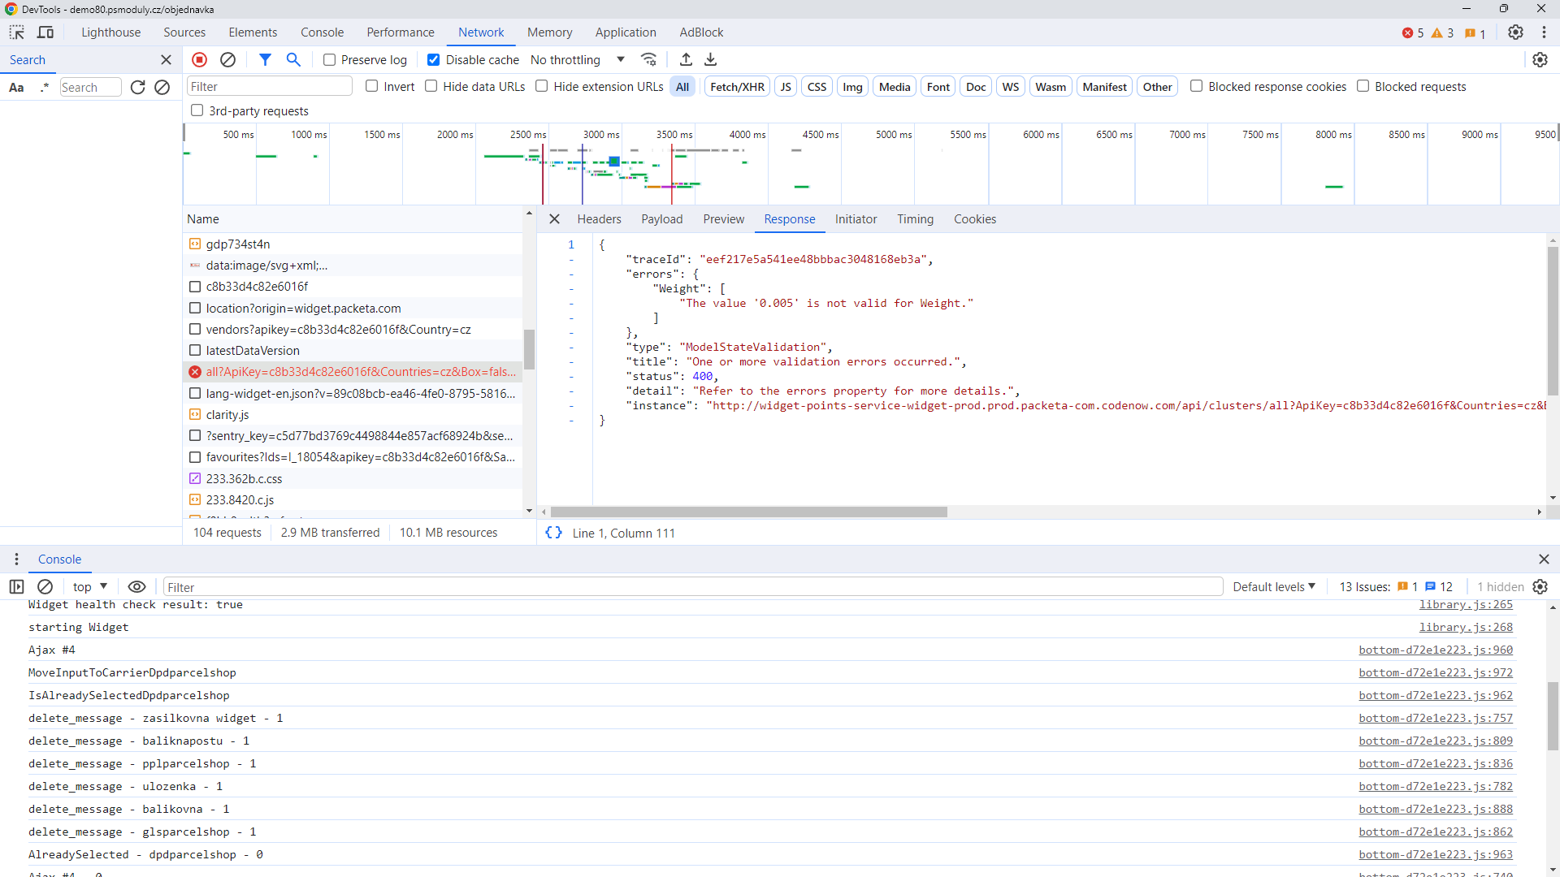Image resolution: width=1560 pixels, height=877 pixels.
Task: Enable the Preserve log checkbox
Action: click(x=329, y=60)
